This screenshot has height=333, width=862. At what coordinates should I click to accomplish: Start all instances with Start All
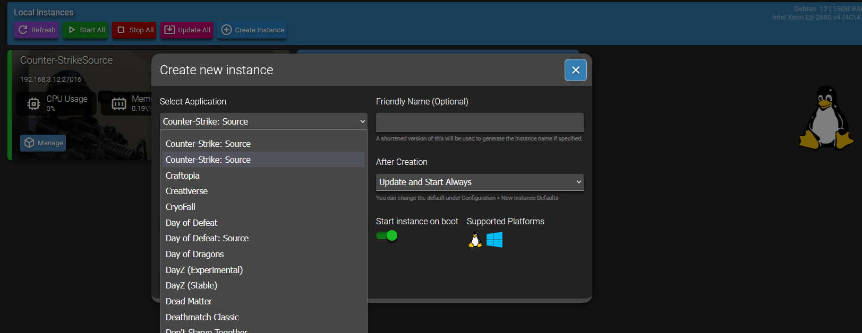click(x=86, y=30)
